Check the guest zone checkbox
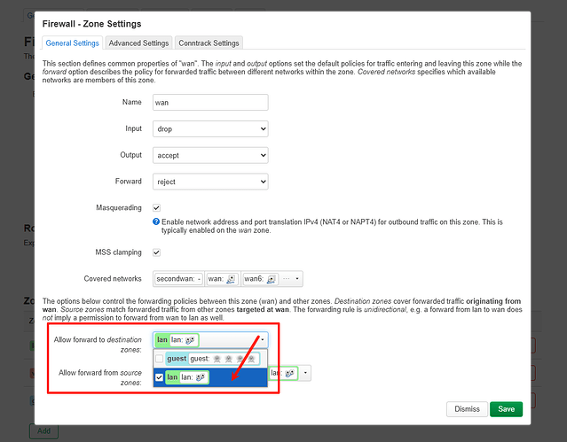This screenshot has height=442, width=567. pyautogui.click(x=159, y=359)
